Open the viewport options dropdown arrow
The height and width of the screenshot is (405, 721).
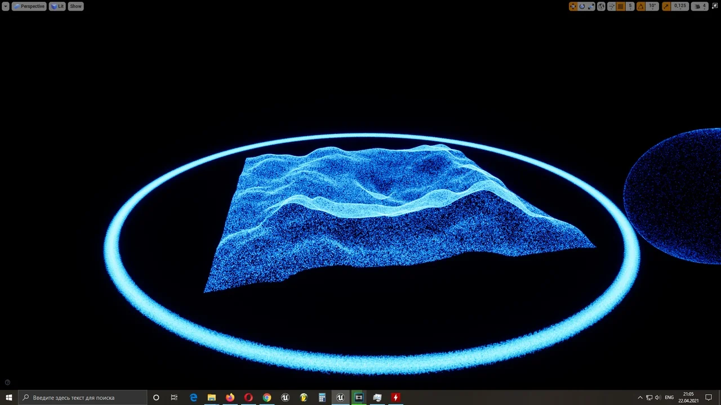tap(6, 6)
